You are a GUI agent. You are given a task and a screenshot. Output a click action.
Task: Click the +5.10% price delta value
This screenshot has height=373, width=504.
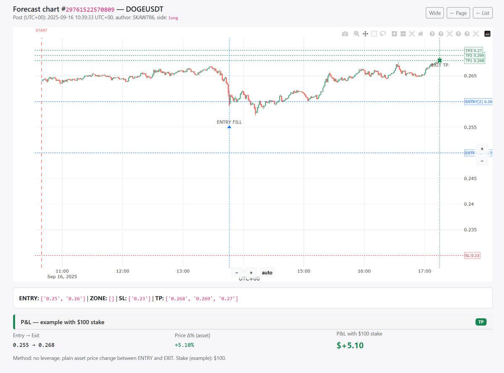pos(184,345)
